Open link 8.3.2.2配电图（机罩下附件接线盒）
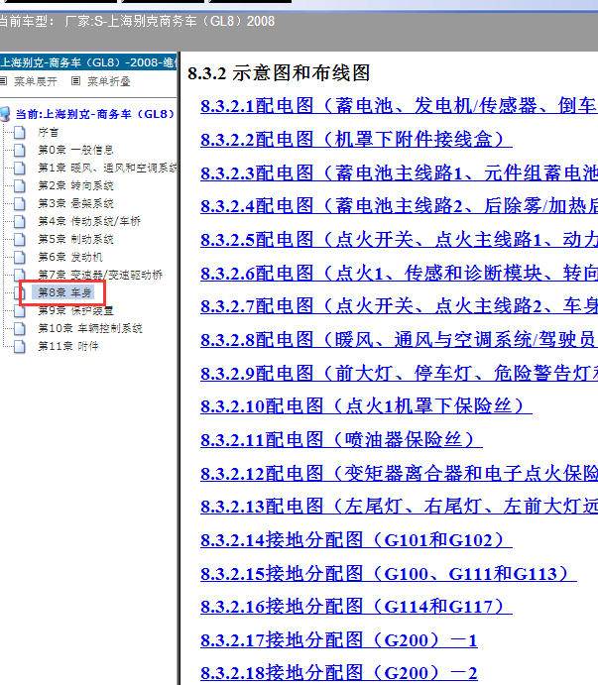Screen dimensions: 598x685 pos(356,140)
